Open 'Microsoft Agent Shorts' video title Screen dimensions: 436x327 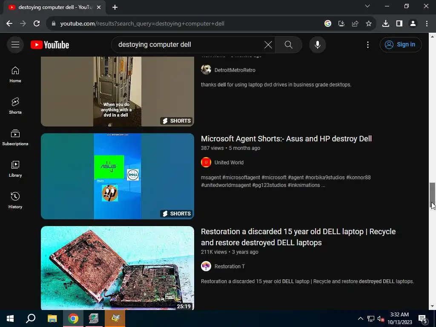286,138
